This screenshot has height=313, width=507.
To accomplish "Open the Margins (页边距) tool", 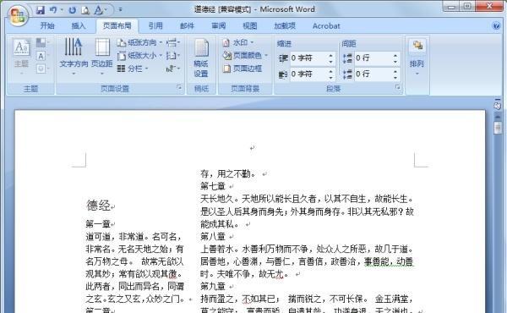I will (x=102, y=57).
